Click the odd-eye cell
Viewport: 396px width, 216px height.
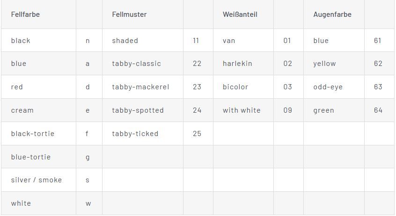(328, 87)
